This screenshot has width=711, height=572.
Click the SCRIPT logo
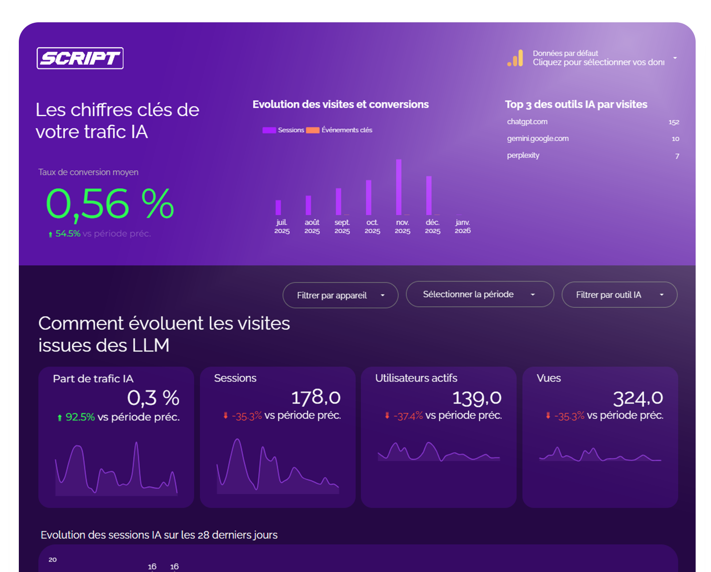tap(80, 58)
